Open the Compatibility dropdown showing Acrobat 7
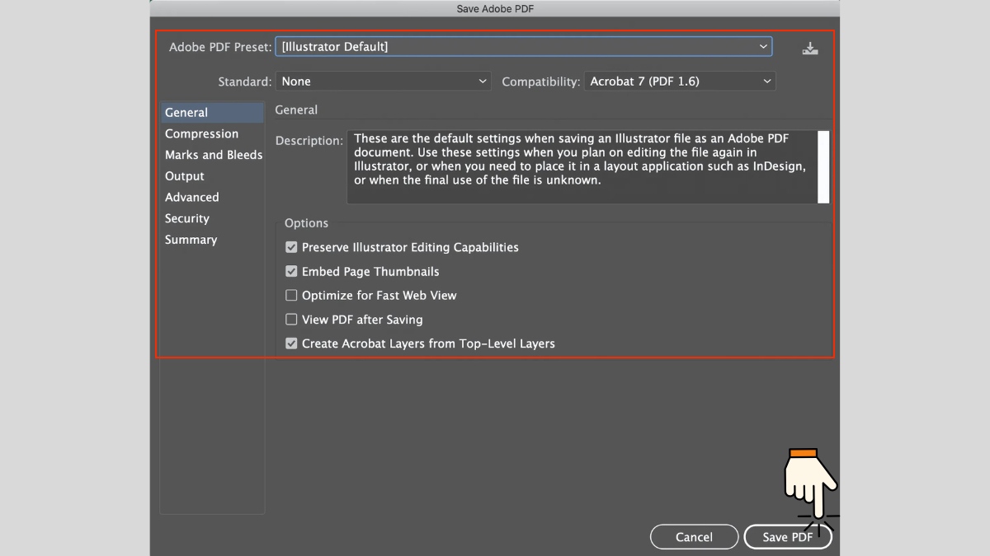Screen dimensions: 990x556 [680, 82]
